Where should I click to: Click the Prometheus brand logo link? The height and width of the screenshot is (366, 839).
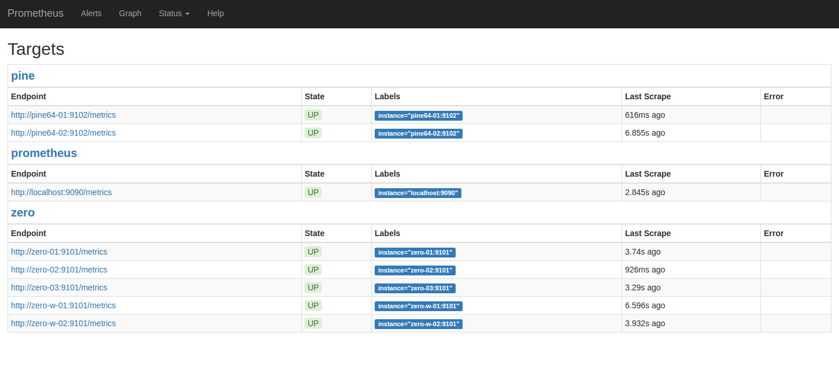[x=35, y=13]
